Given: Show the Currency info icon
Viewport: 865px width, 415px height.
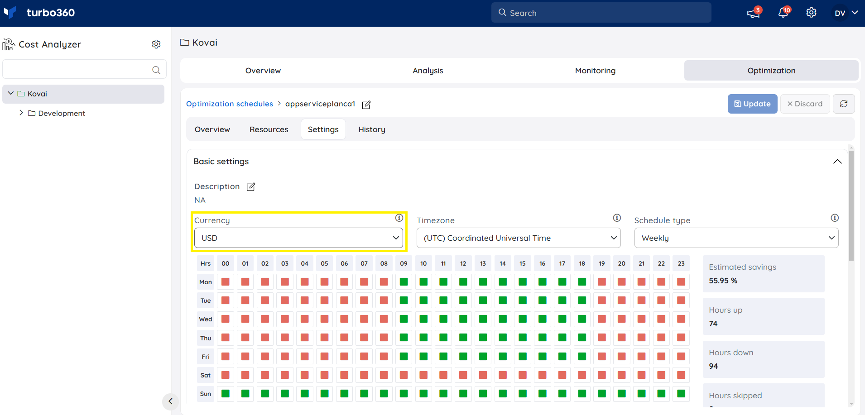Looking at the screenshot, I should 399,218.
